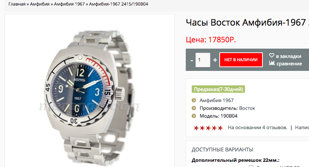Click arrow bullet beside Амфибия 1967

pyautogui.click(x=194, y=101)
